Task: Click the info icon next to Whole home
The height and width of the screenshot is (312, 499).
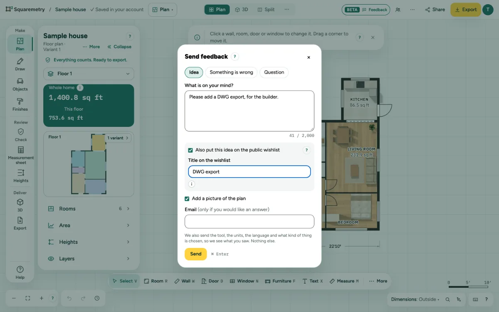Action: 80,88
